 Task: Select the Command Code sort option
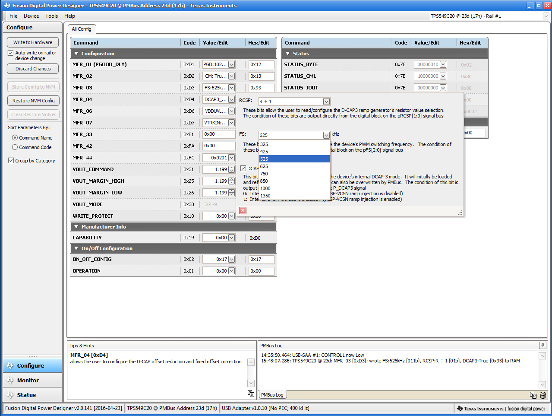(x=15, y=147)
